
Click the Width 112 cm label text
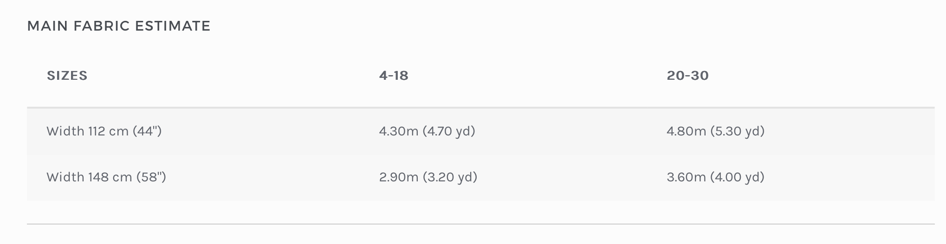pos(87,131)
